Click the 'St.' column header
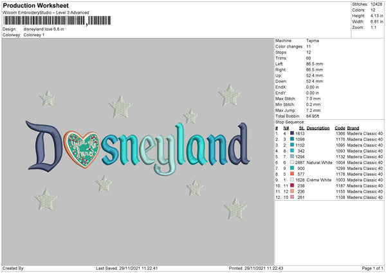The image size is (386, 273). pyautogui.click(x=302, y=128)
